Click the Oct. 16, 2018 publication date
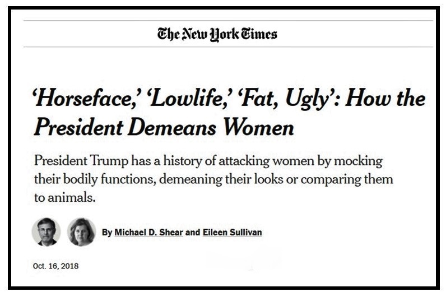446x292 pixels. pyautogui.click(x=55, y=265)
